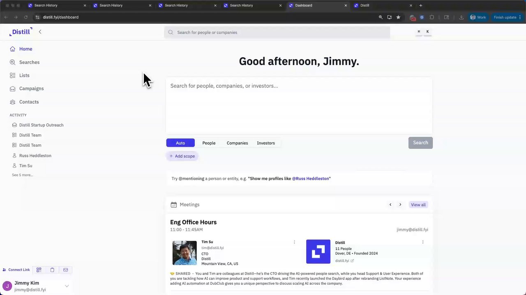Open Russ Heddleston activity item
Screen dimensions: 526x295
tap(35, 156)
